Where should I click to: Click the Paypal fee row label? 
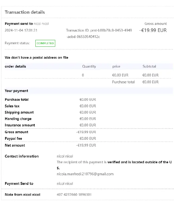(x=13, y=138)
